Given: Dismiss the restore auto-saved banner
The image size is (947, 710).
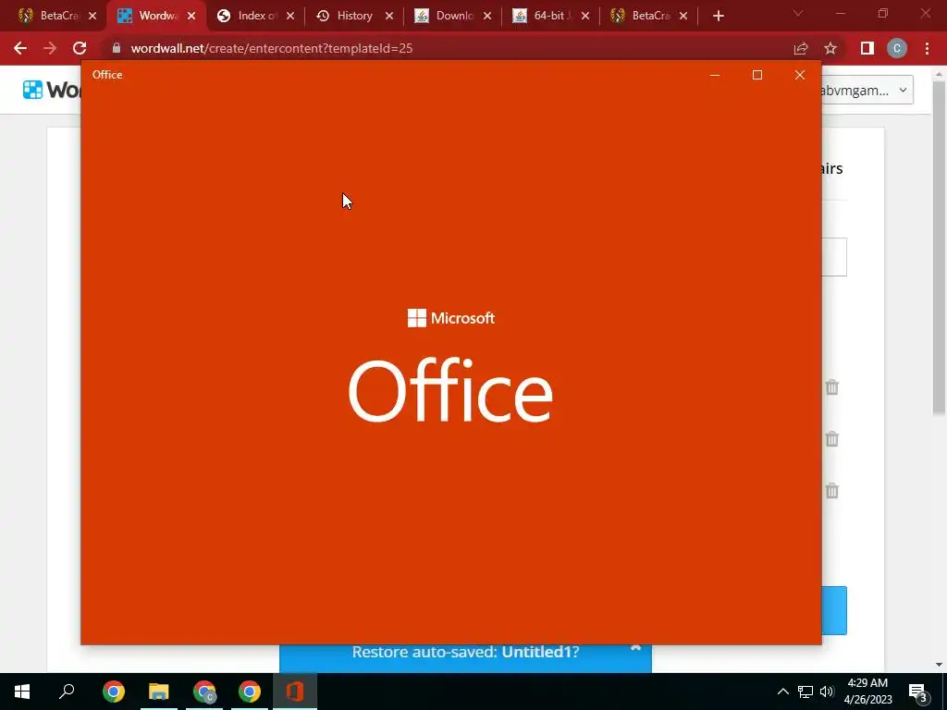Looking at the screenshot, I should pyautogui.click(x=635, y=649).
